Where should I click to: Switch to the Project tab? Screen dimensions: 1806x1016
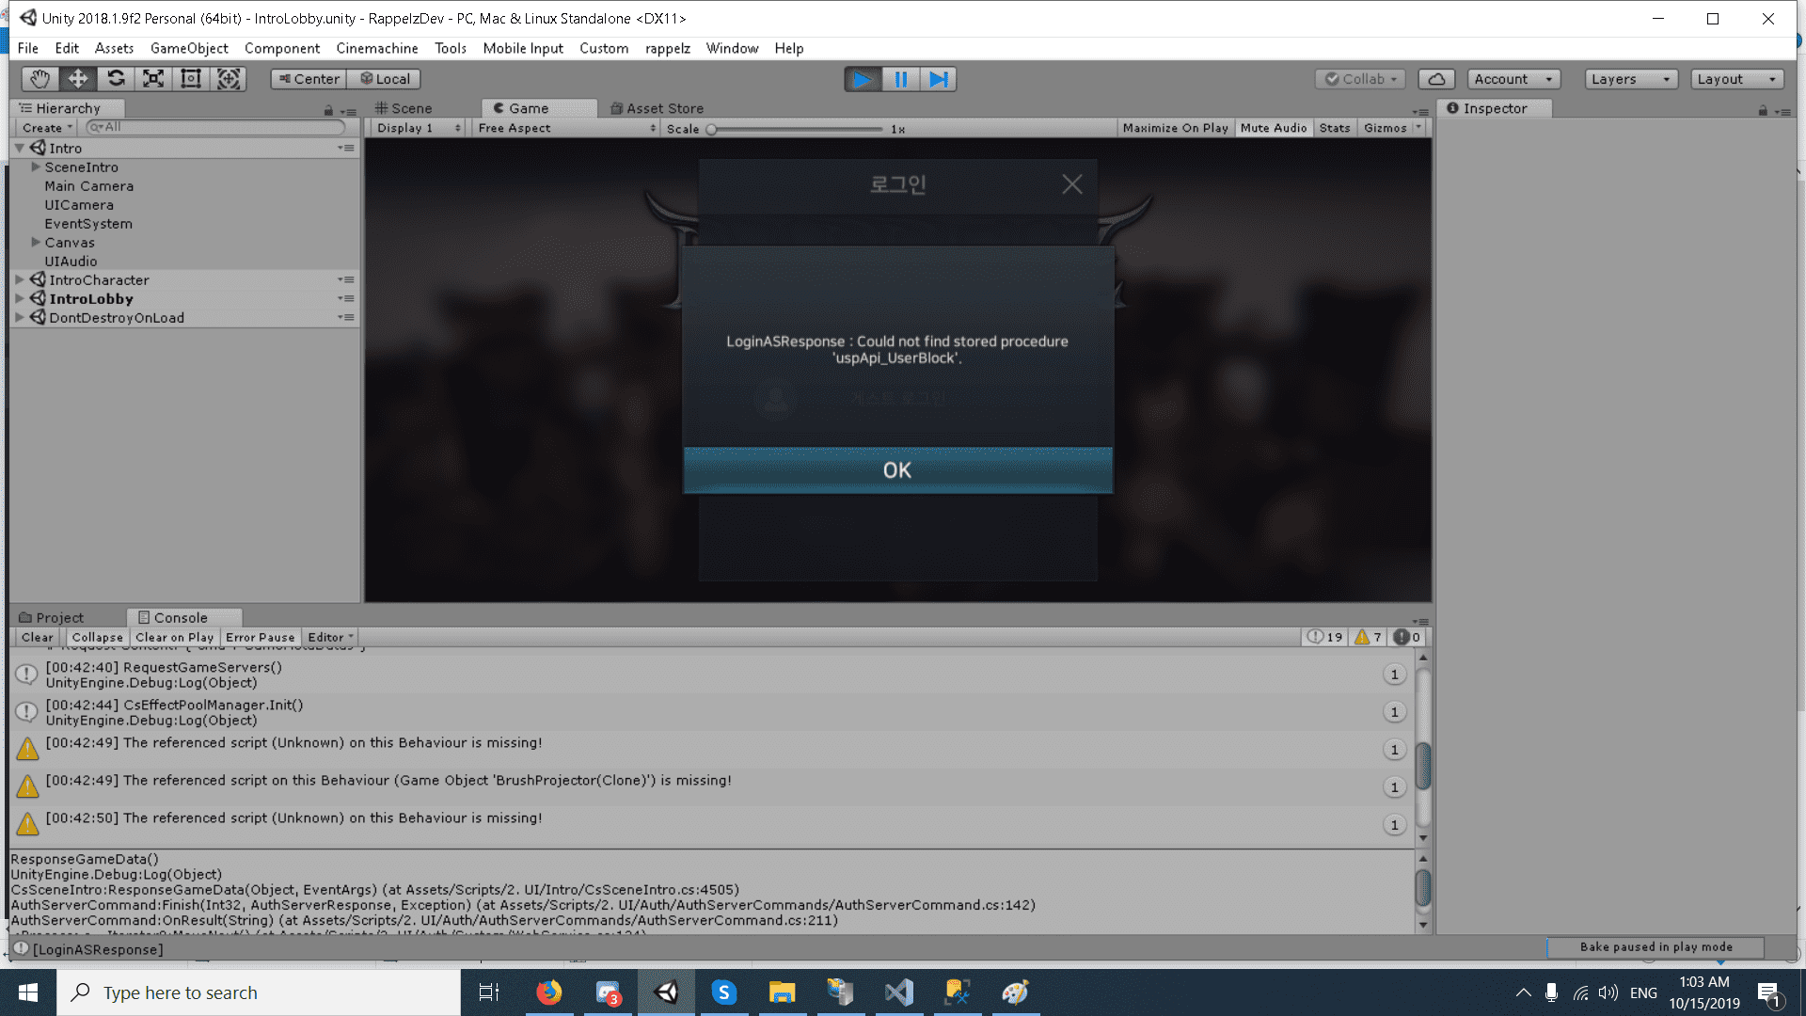coord(52,617)
